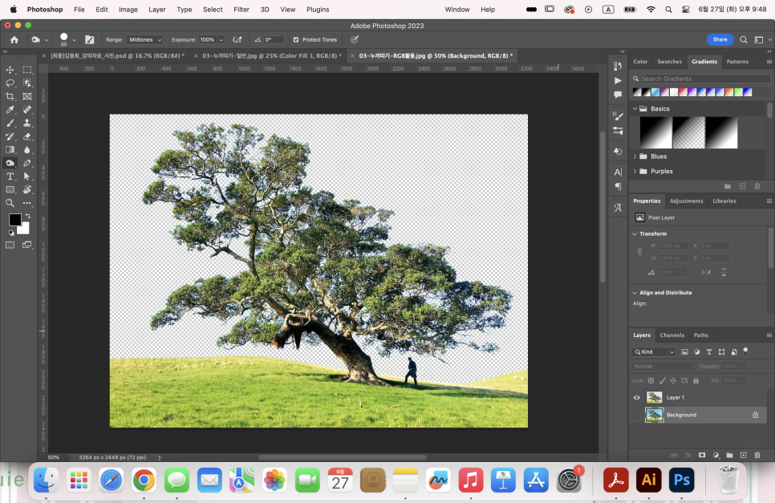The image size is (775, 503).
Task: Open the Filter menu
Action: tap(241, 10)
